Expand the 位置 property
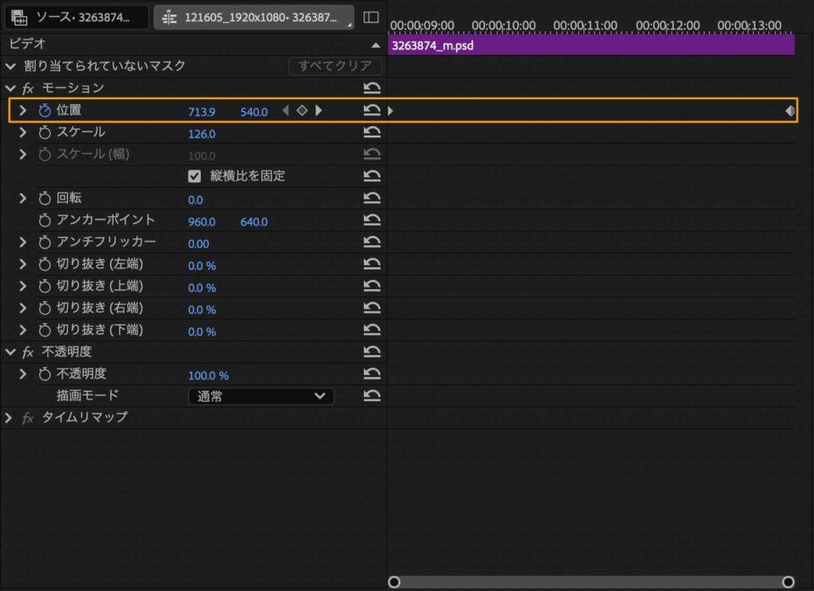The width and height of the screenshot is (814, 591). (23, 110)
